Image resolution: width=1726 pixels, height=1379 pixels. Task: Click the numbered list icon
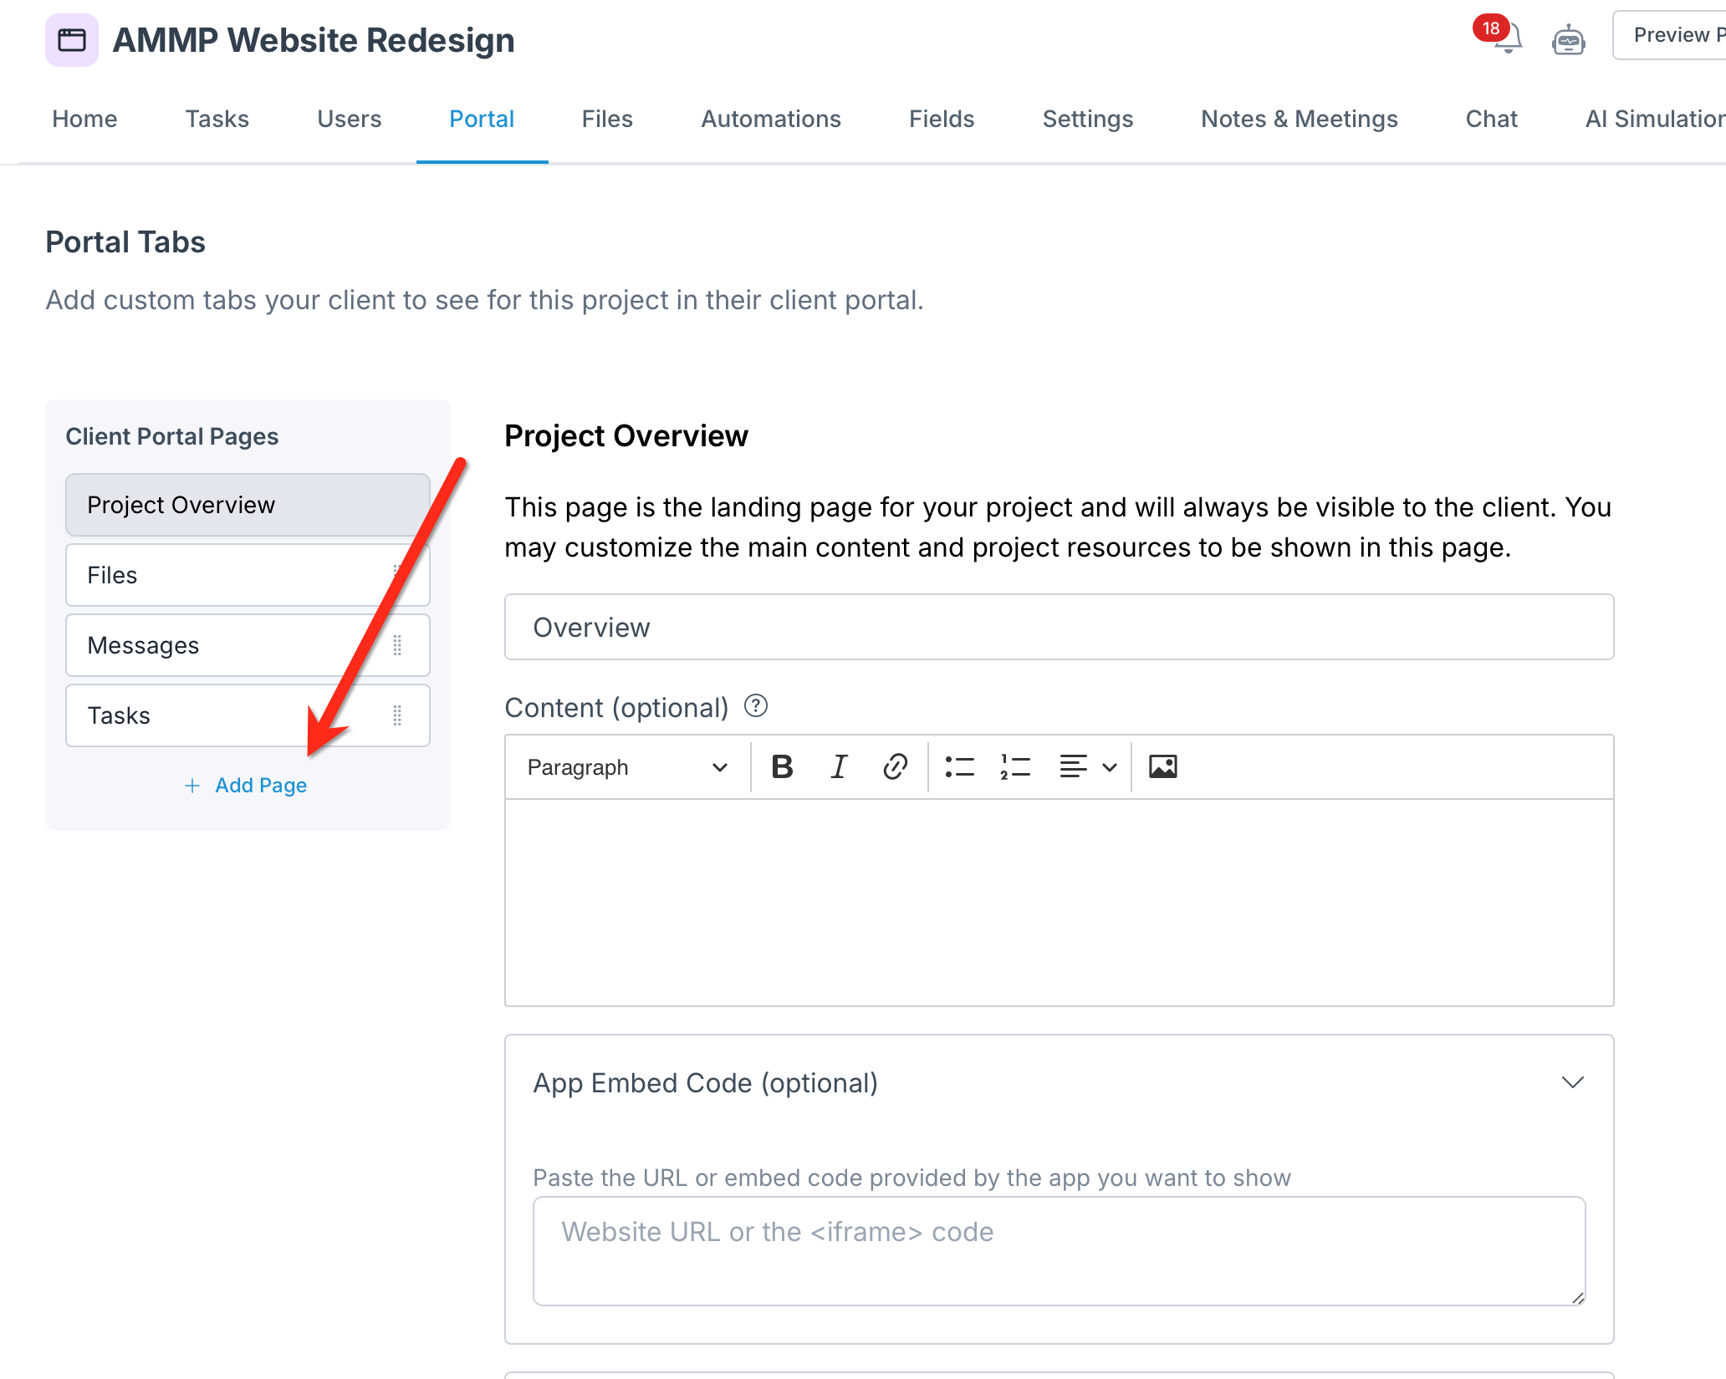(x=1014, y=766)
